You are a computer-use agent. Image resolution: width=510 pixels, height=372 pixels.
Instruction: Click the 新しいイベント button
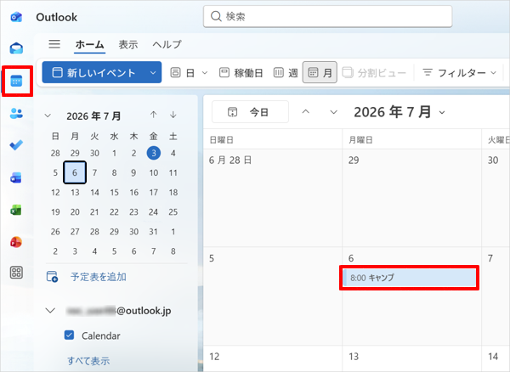point(94,72)
